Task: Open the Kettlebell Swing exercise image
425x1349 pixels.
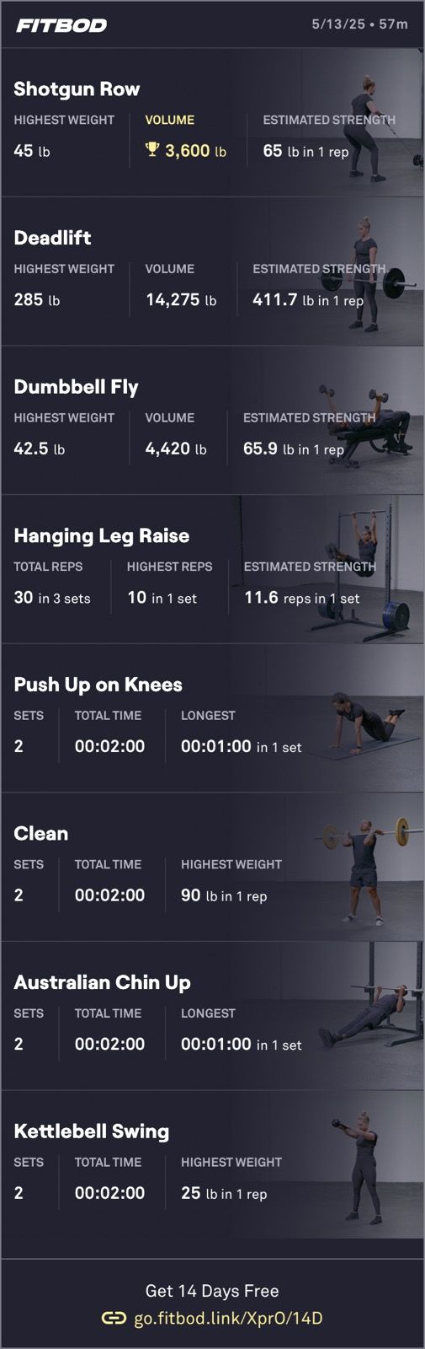Action: click(x=370, y=1165)
